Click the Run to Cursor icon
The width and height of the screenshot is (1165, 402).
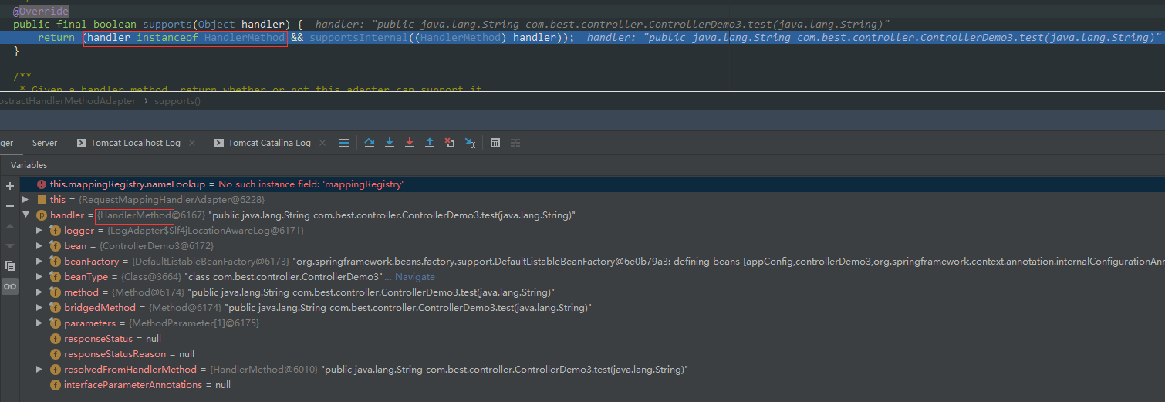pos(470,143)
